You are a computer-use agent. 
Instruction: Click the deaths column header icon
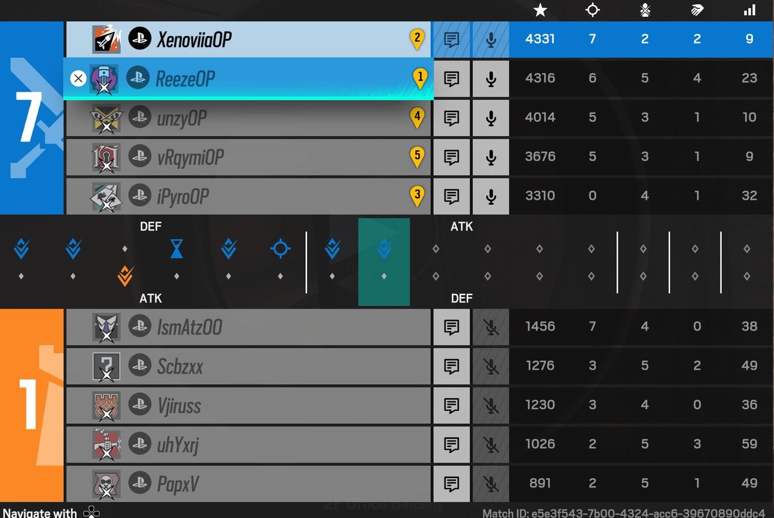(x=644, y=10)
